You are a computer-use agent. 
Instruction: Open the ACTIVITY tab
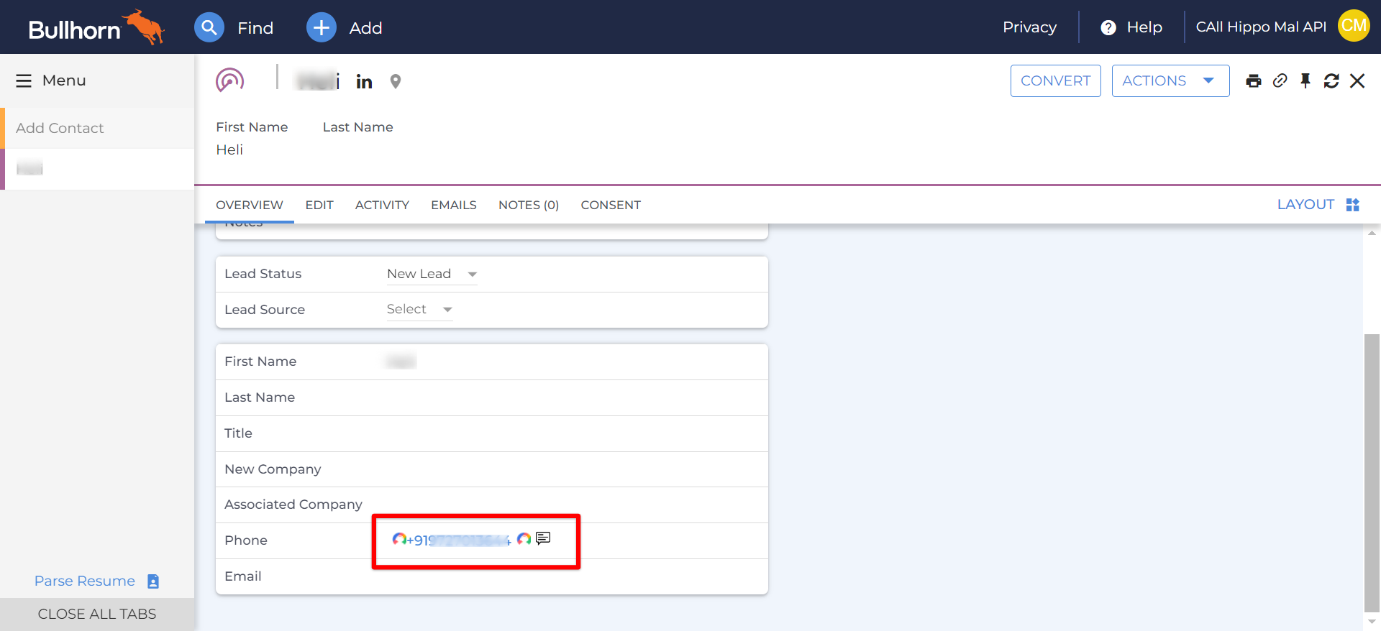(x=382, y=205)
